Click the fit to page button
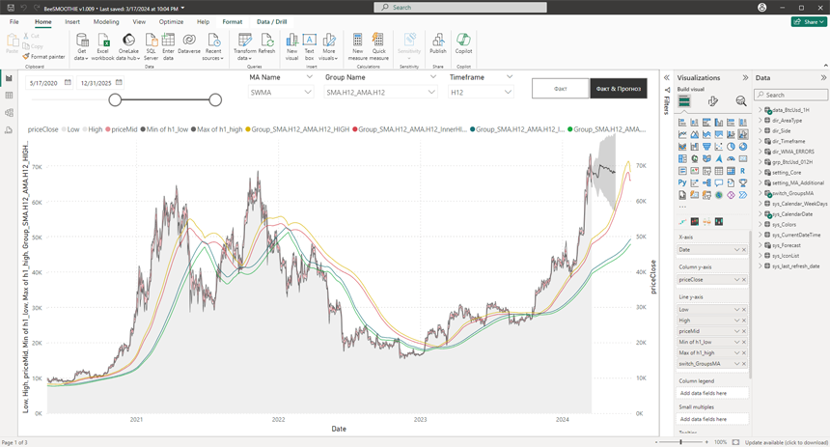 pyautogui.click(x=735, y=442)
